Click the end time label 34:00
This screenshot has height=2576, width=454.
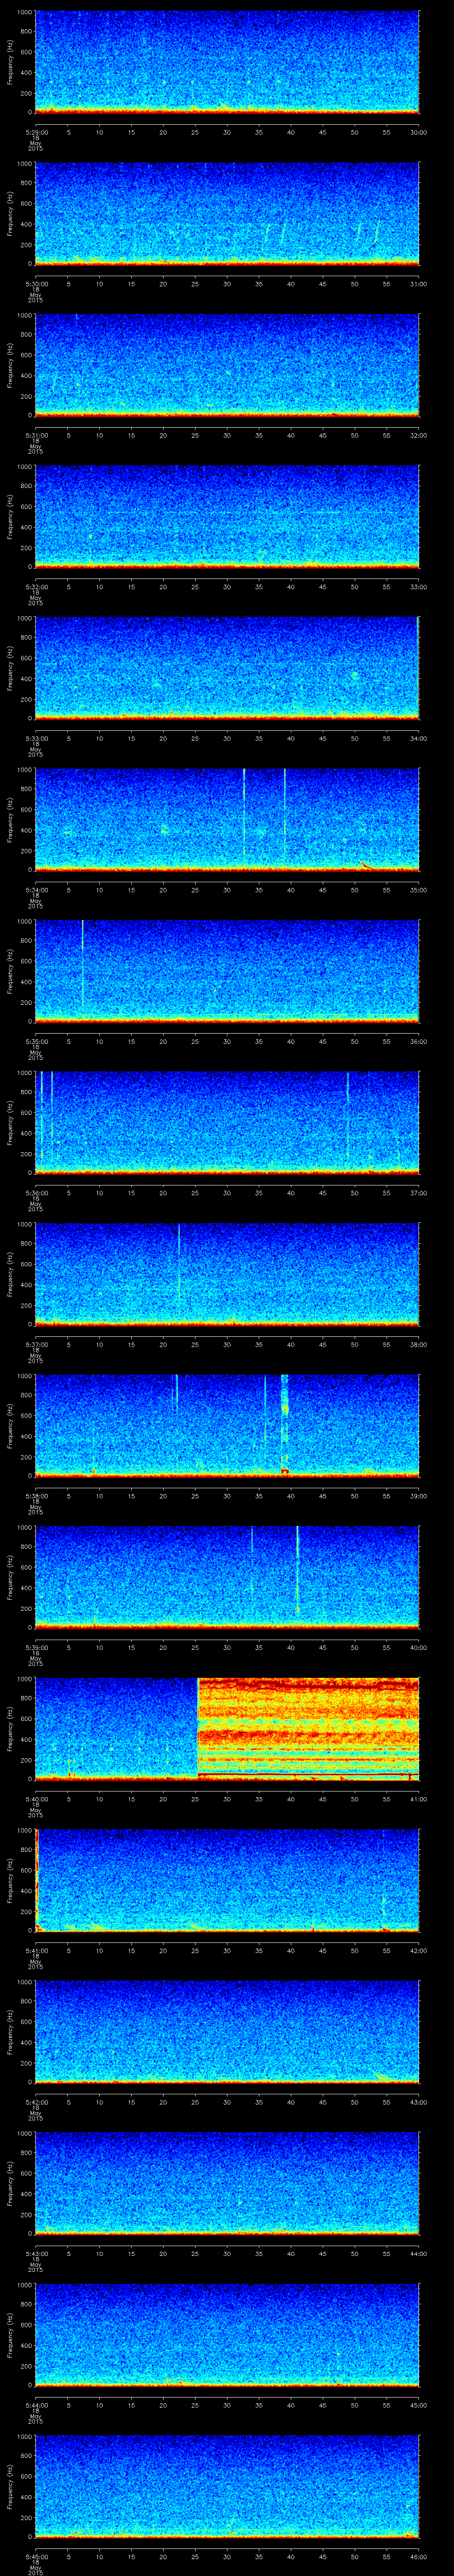click(x=419, y=738)
